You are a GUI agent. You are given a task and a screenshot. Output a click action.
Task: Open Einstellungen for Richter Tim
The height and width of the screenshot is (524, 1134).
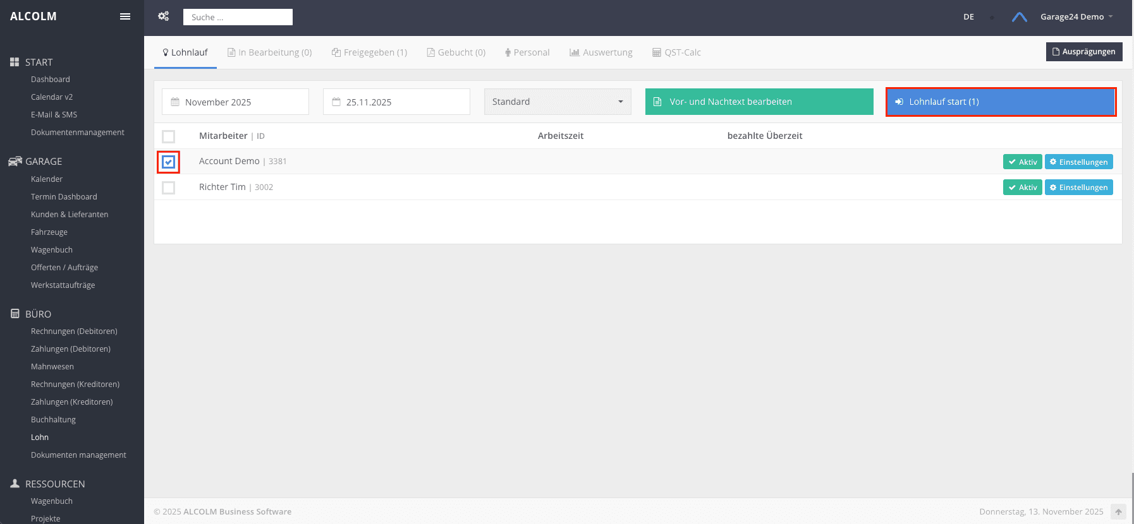point(1079,188)
